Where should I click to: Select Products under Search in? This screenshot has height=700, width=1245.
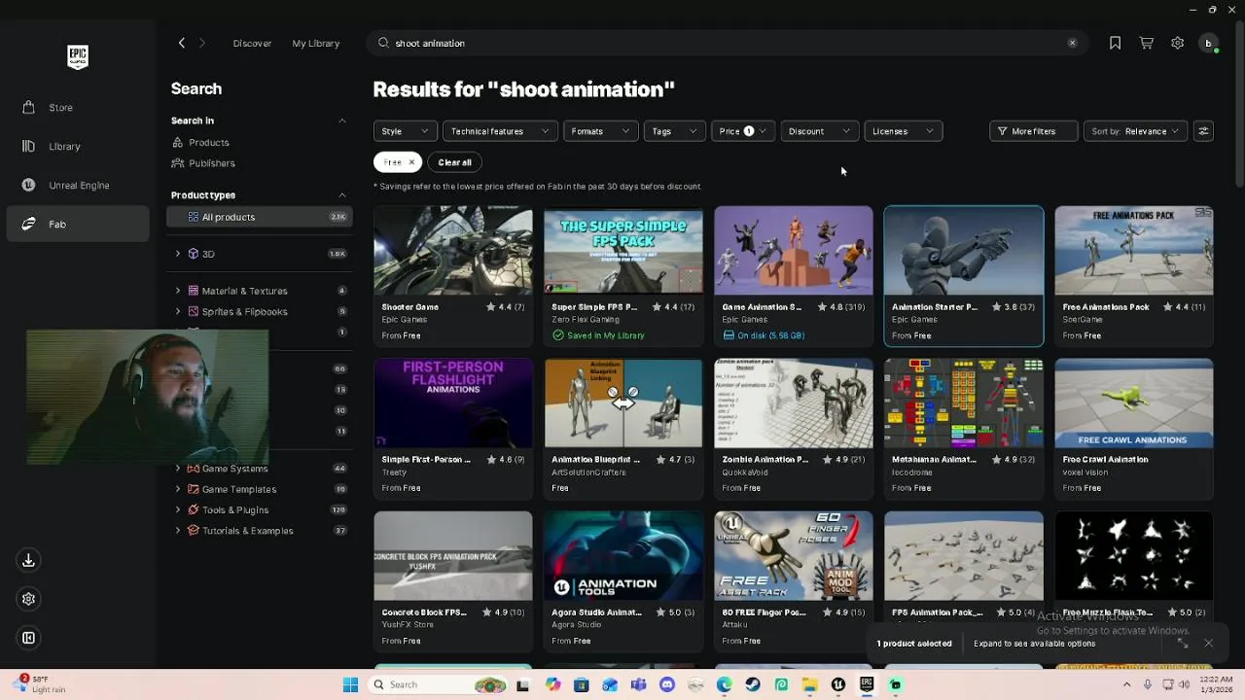[x=208, y=143]
